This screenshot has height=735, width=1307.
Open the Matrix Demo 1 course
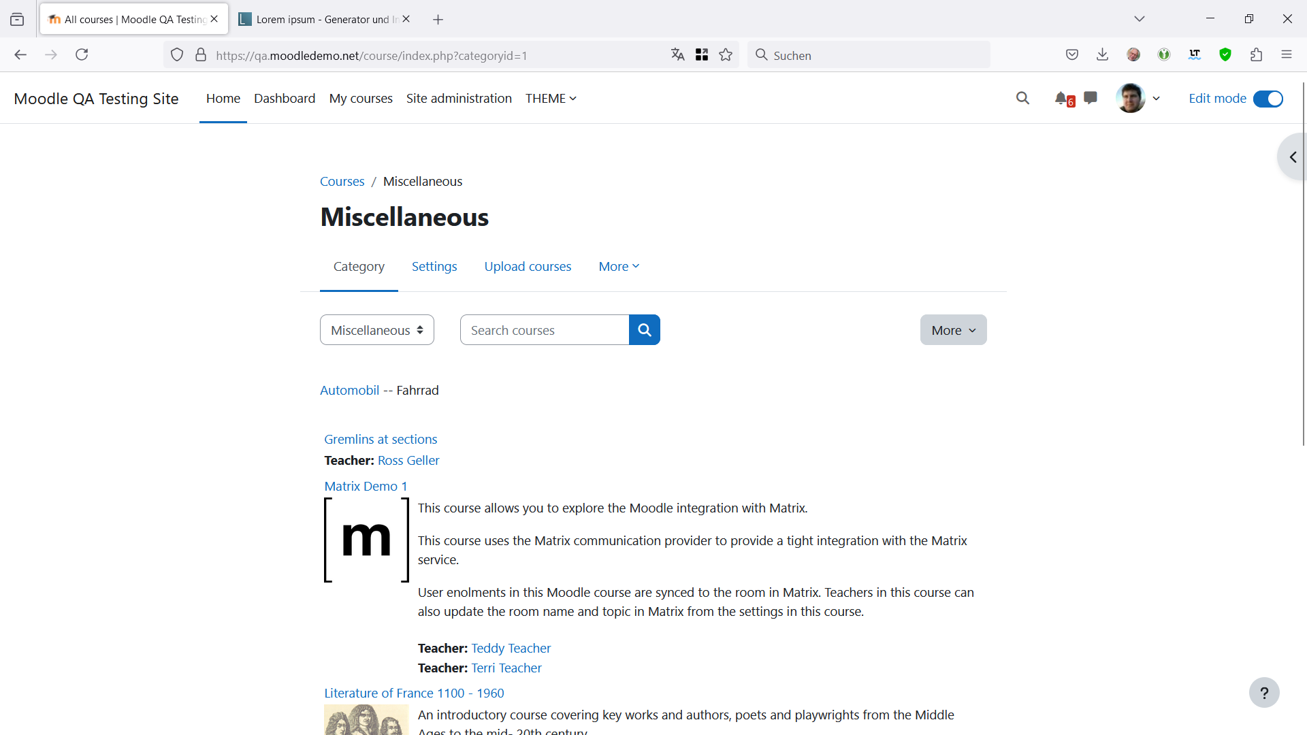366,487
